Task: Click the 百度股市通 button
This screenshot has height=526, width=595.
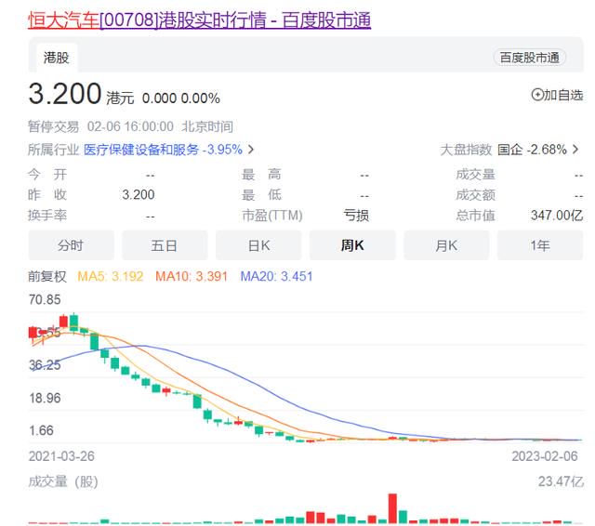Action: [529, 58]
